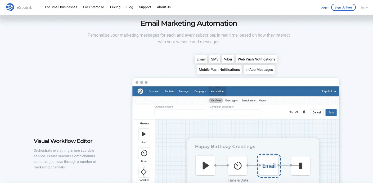
Task: Open the Eng language dropdown
Action: pos(364,7)
